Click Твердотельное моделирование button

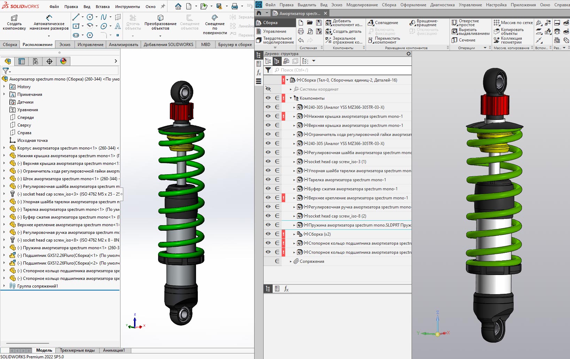click(x=274, y=40)
